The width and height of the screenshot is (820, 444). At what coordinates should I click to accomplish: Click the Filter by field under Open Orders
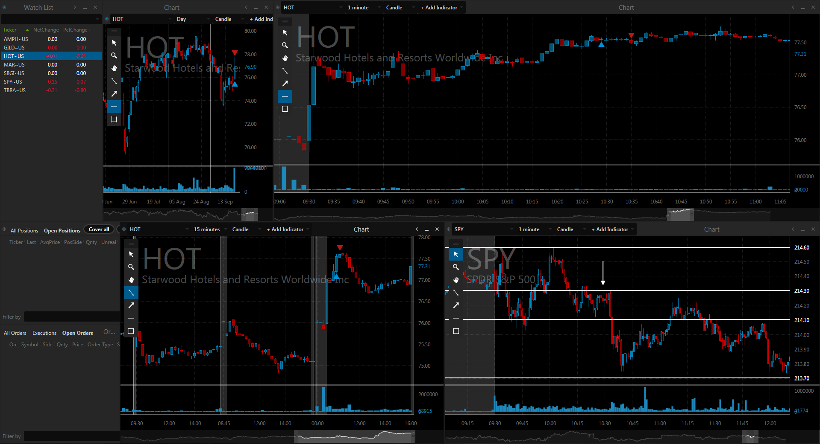pyautogui.click(x=72, y=436)
